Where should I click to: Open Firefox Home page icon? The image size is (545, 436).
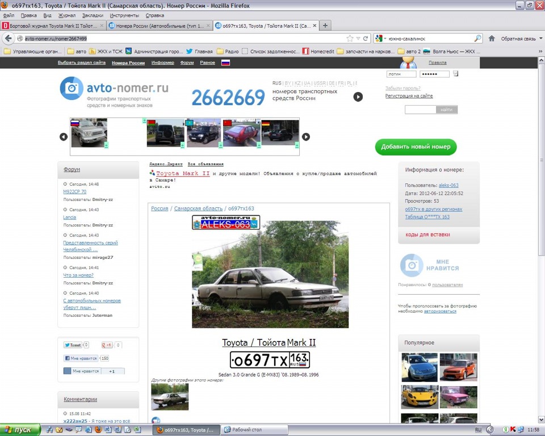pos(492,38)
